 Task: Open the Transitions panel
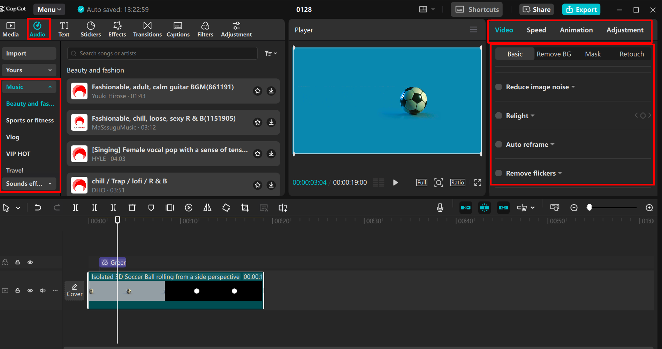point(147,29)
